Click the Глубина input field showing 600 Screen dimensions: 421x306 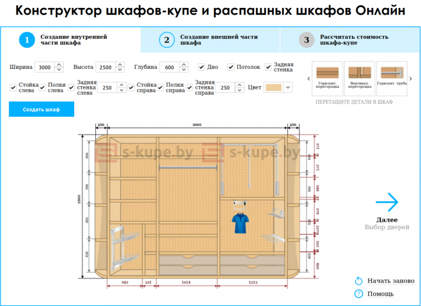169,67
